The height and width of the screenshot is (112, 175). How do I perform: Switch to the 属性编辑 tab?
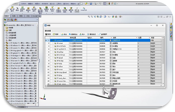click(x=48, y=31)
